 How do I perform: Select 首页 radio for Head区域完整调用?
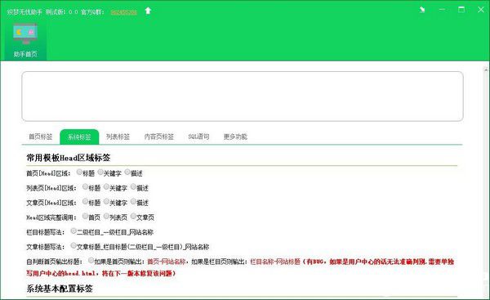click(x=85, y=216)
